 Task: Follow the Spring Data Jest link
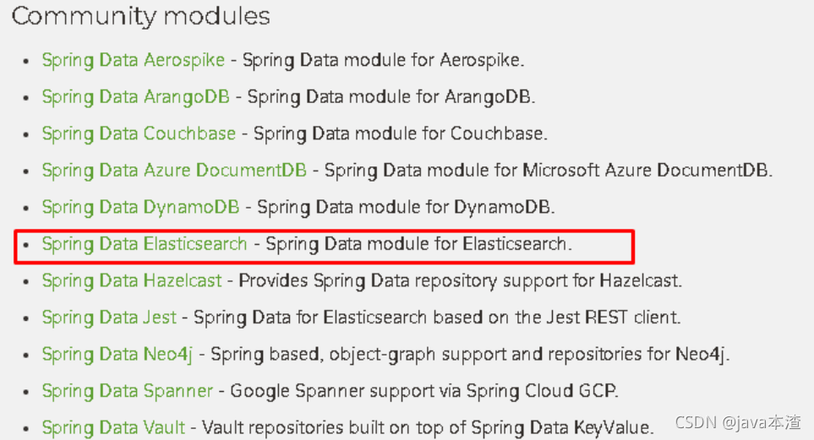[x=109, y=318]
